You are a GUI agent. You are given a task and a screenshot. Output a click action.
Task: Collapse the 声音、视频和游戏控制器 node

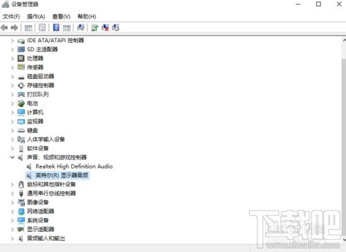click(12, 157)
